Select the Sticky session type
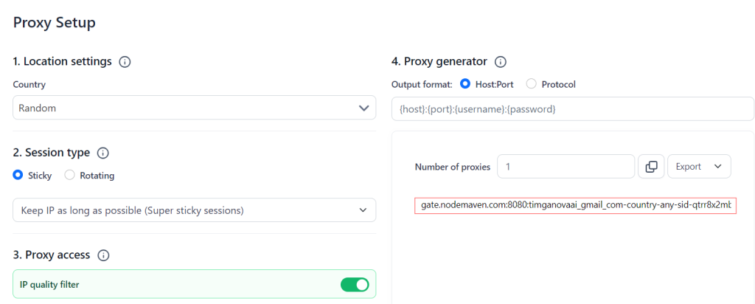Screen dimensions: 755x304 (18, 176)
